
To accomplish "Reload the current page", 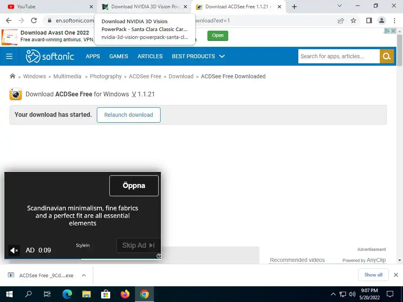I will pyautogui.click(x=34, y=20).
